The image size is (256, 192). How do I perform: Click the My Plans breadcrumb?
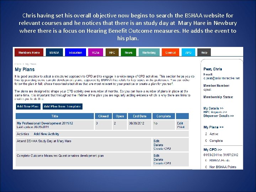(31, 64)
